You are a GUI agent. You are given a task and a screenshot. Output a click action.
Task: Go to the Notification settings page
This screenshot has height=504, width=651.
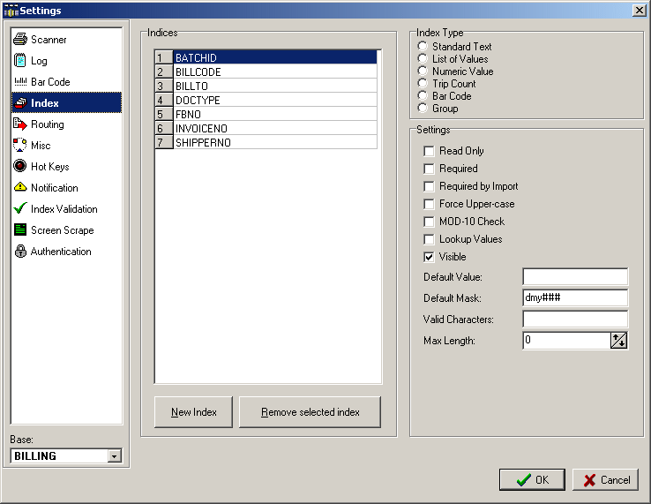66,187
